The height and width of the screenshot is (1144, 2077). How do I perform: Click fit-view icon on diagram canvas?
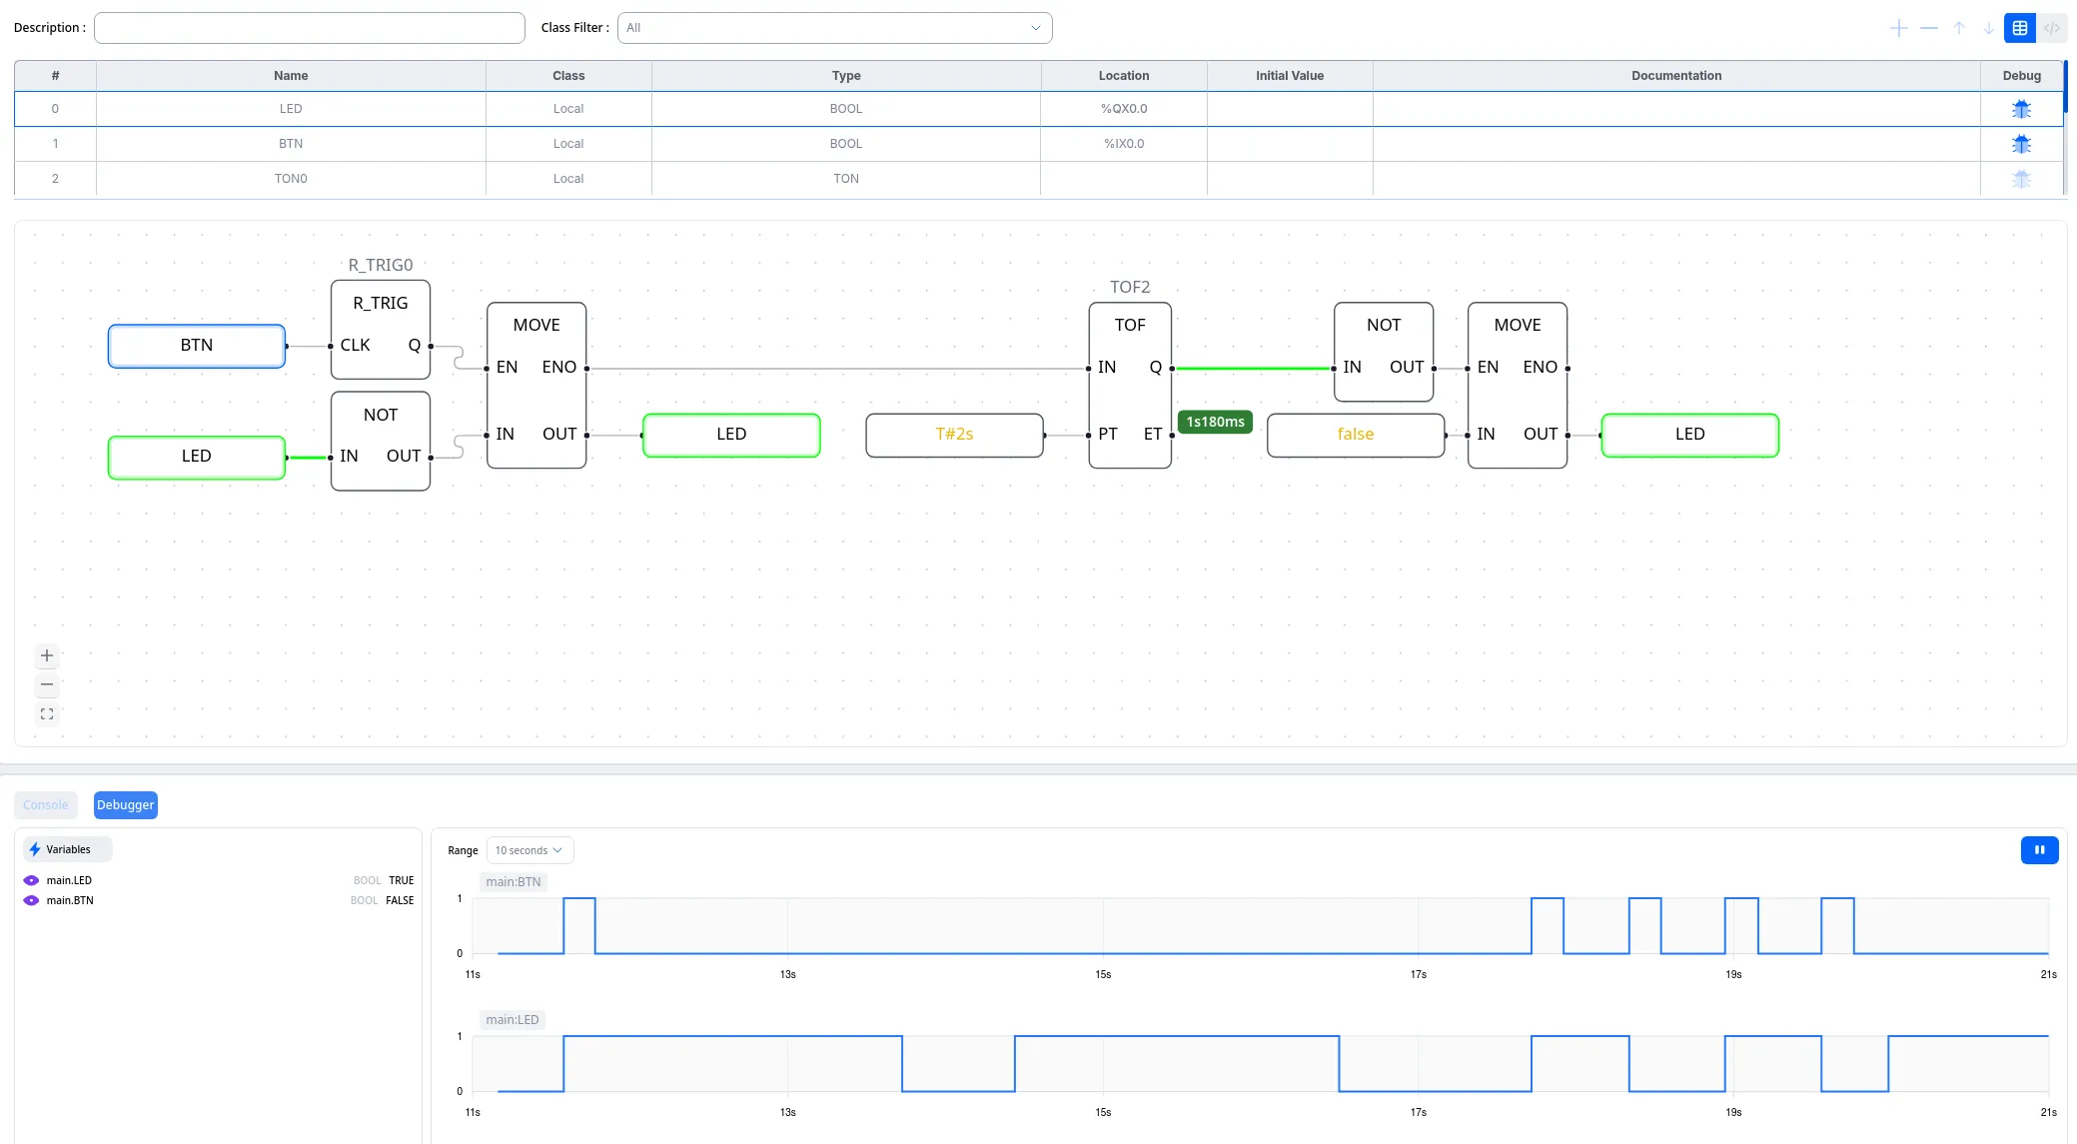click(x=47, y=713)
